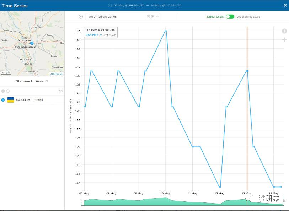Increase area radius with plus icon
The image size is (289, 211).
tap(153, 17)
